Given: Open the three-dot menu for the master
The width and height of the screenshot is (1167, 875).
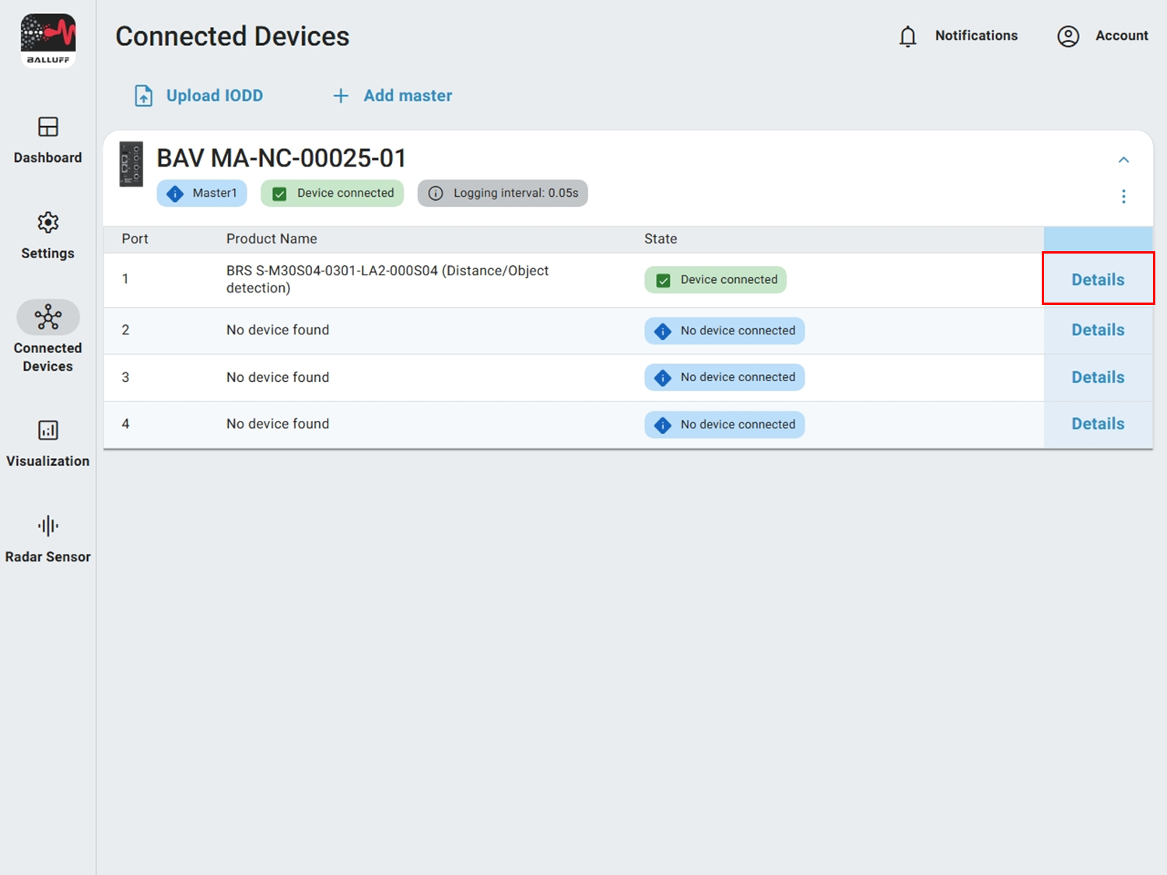Looking at the screenshot, I should tap(1123, 196).
